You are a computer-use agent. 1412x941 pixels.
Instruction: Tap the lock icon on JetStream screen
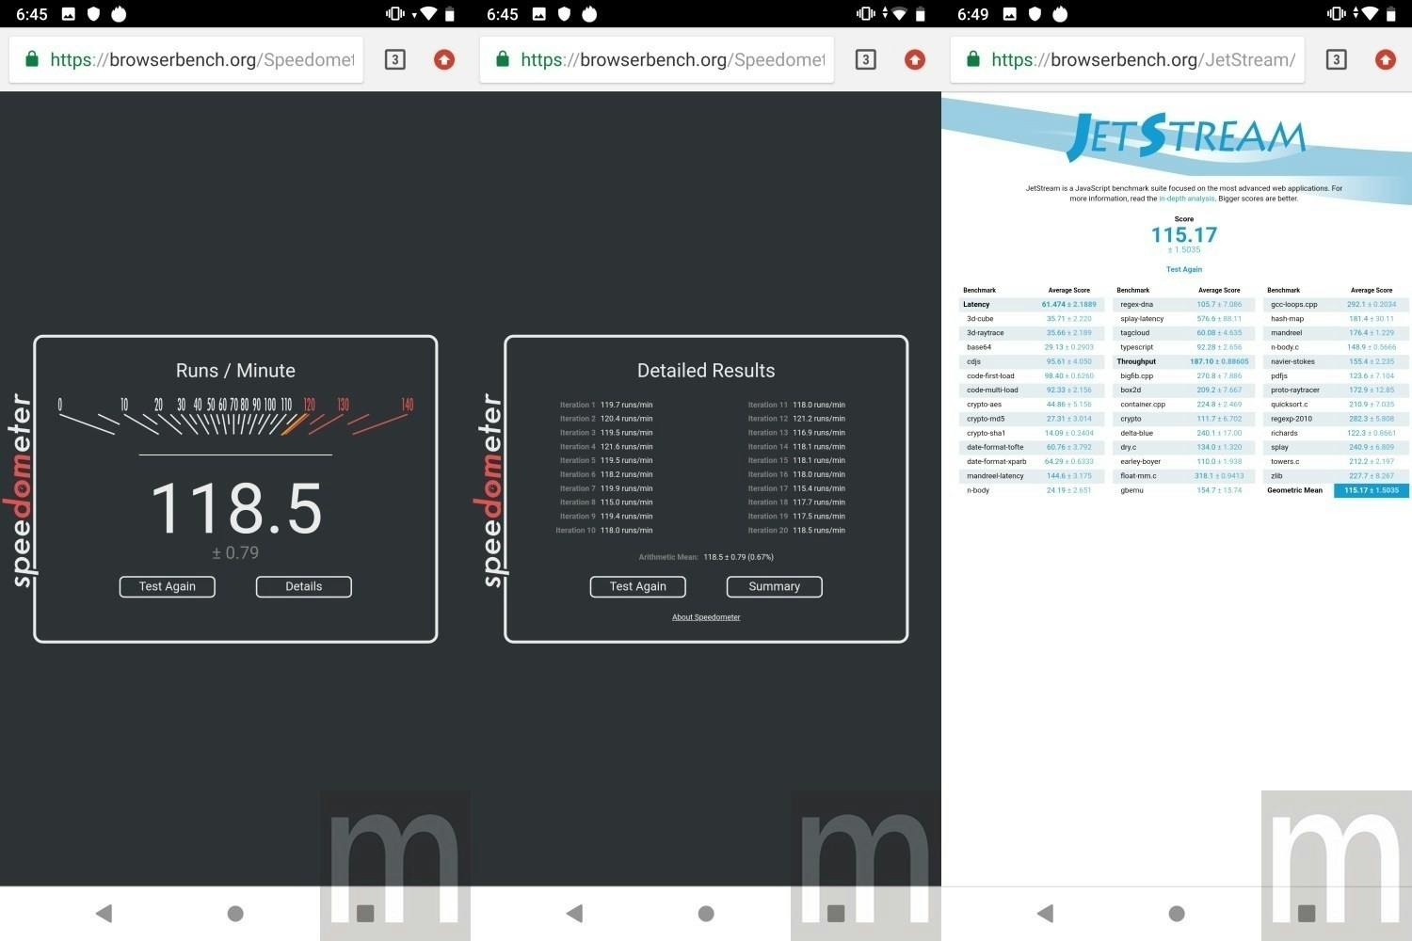[x=973, y=59]
